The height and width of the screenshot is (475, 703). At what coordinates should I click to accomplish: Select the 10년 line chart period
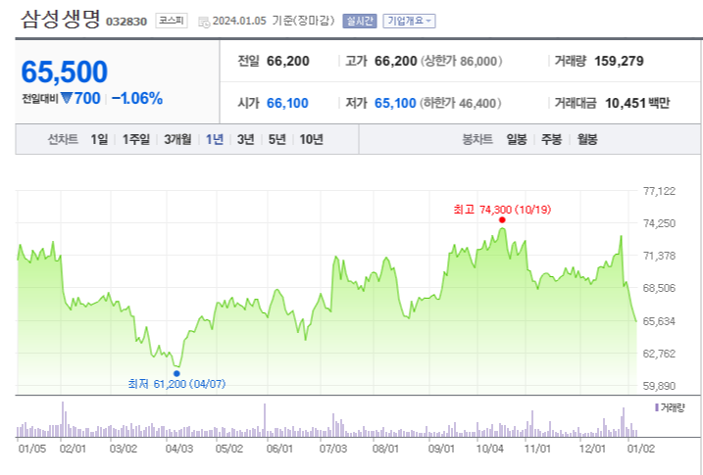point(311,139)
